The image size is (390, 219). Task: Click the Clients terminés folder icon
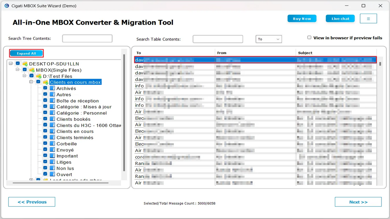click(52, 137)
